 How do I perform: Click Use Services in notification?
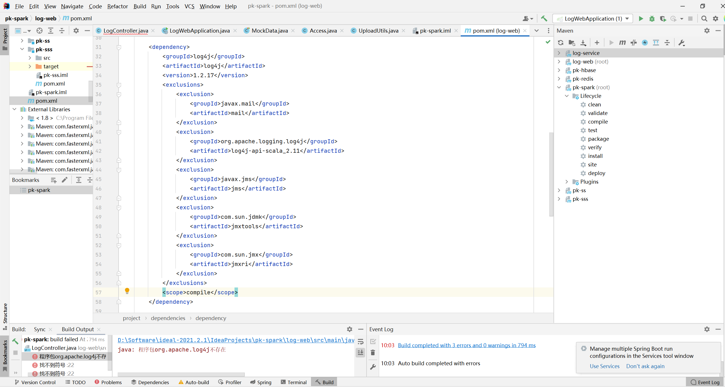(604, 366)
